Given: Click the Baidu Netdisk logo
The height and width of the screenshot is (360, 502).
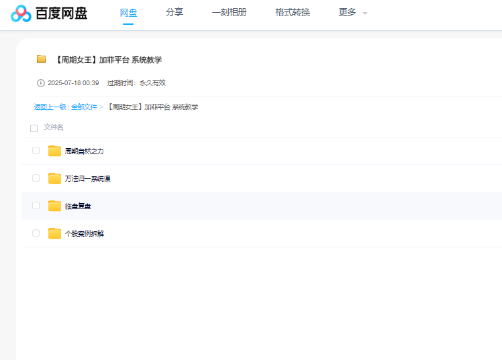Looking at the screenshot, I should click(49, 13).
